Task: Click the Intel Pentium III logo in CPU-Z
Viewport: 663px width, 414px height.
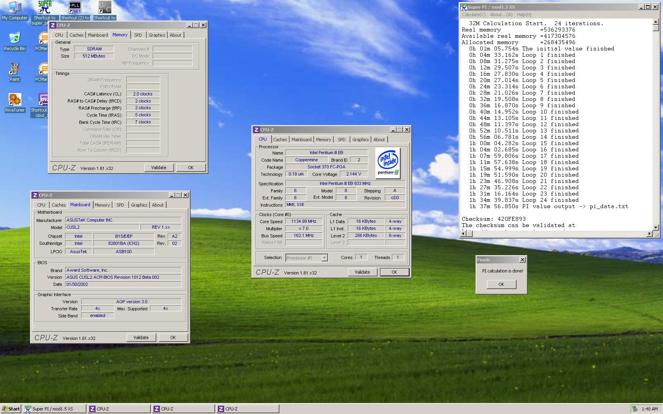Action: pos(388,163)
